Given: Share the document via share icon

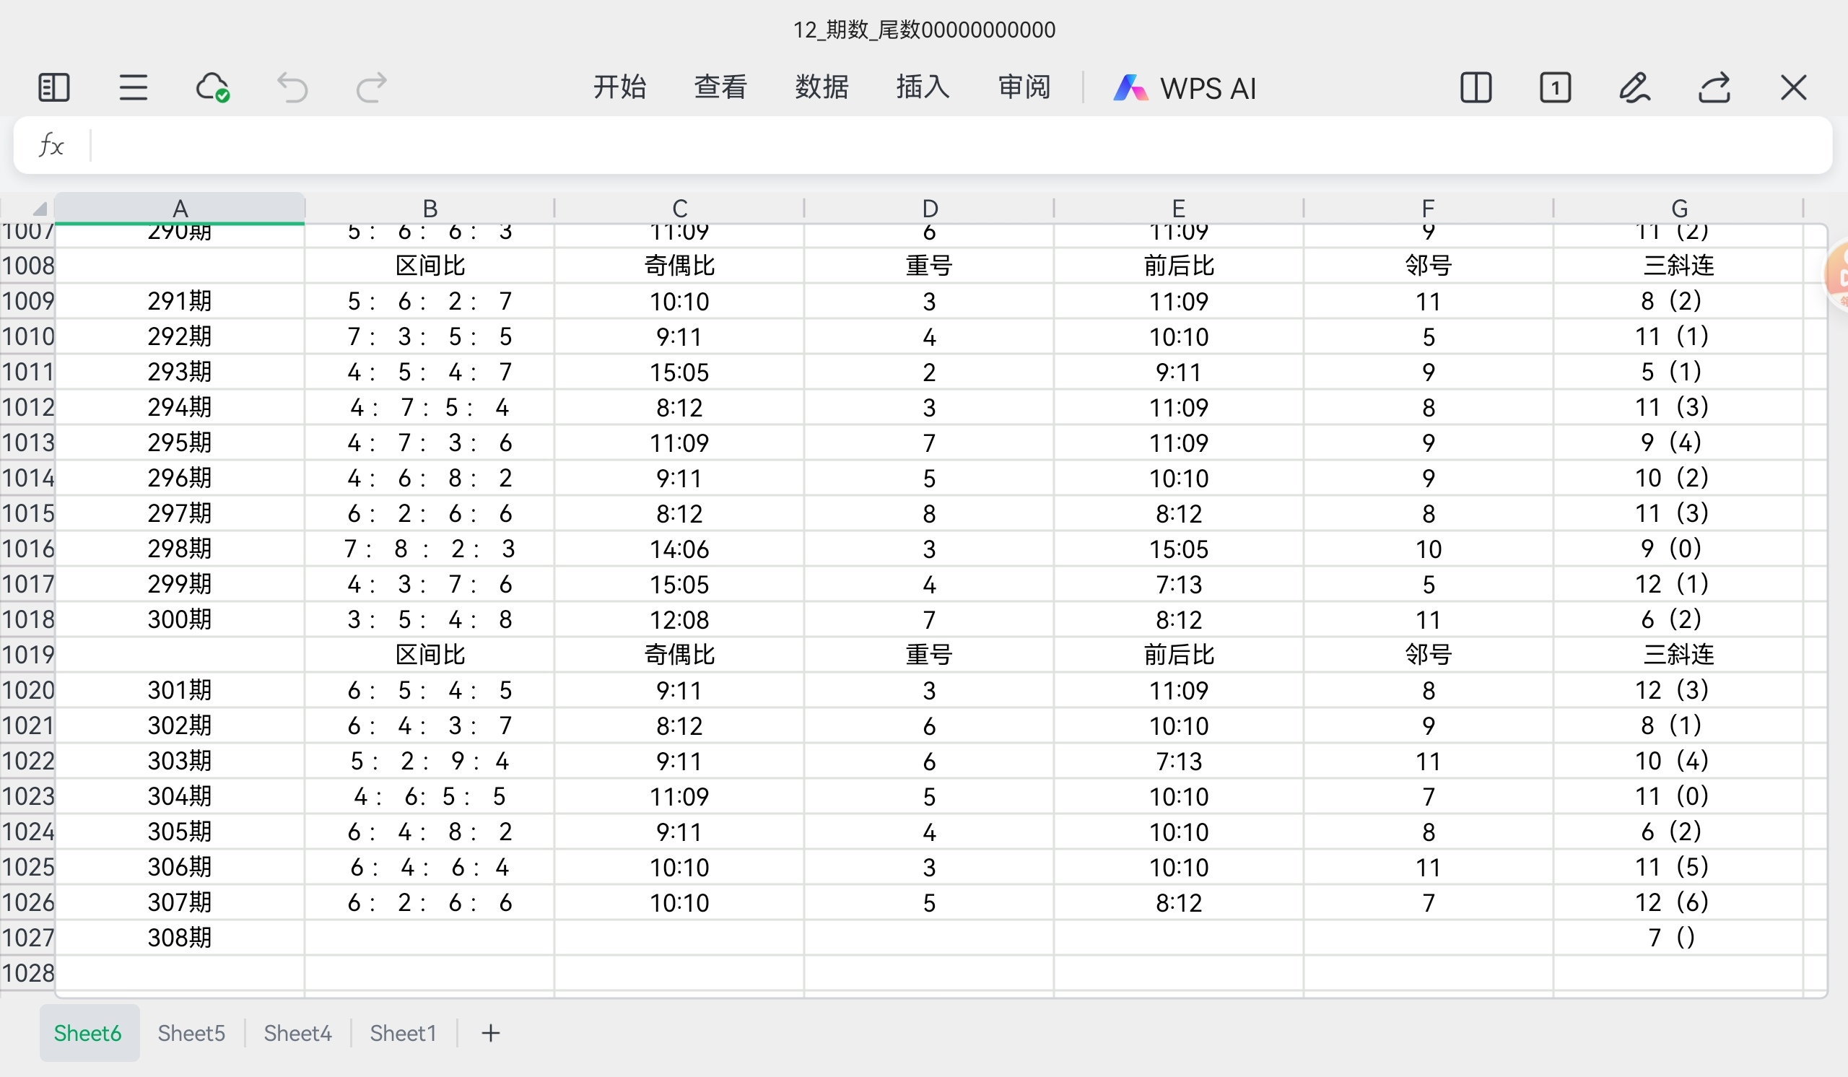Looking at the screenshot, I should 1714,88.
